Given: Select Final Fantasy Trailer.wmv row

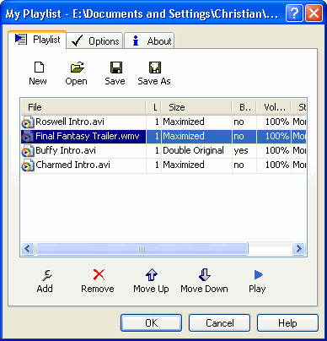Looking at the screenshot, I should pos(163,137).
